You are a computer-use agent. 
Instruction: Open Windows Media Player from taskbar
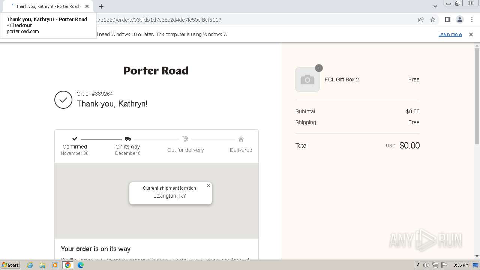coord(55,265)
